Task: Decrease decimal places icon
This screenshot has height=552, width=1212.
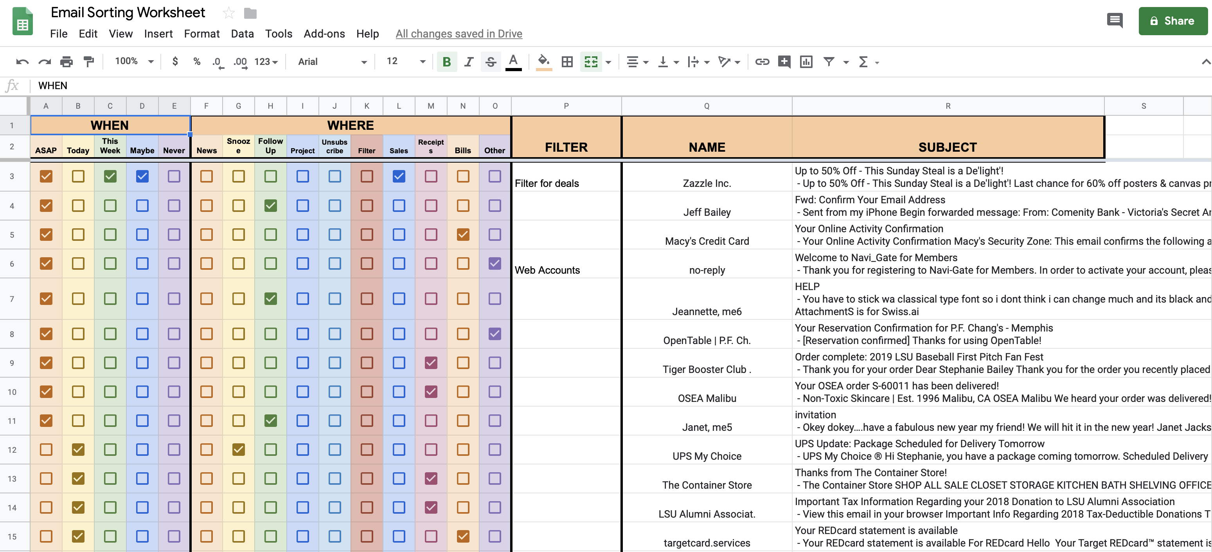Action: coord(218,62)
